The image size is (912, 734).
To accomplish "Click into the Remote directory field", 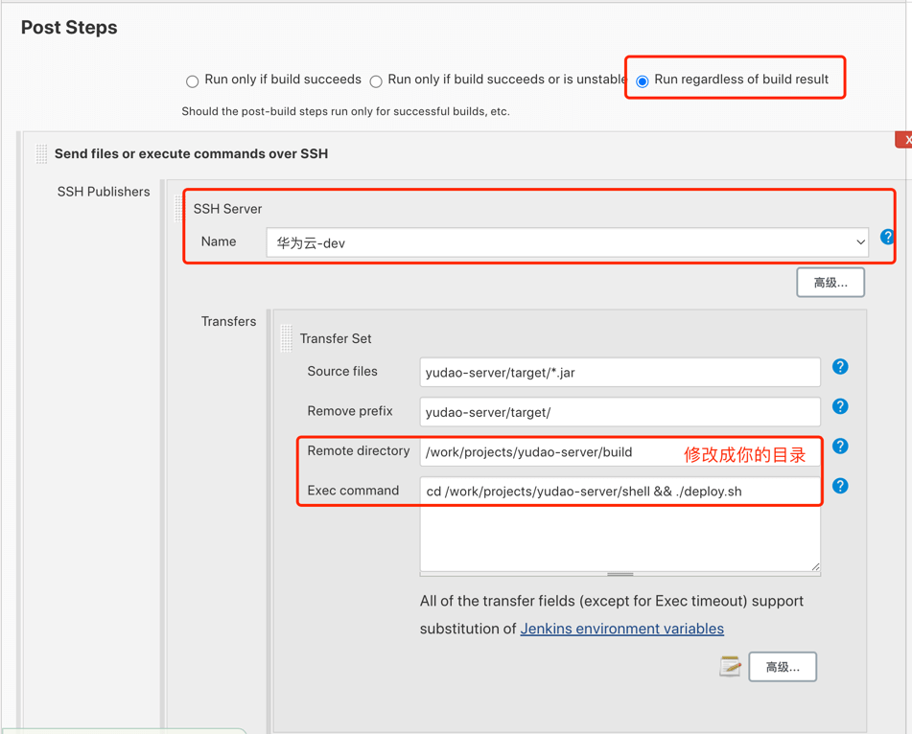I will 547,452.
